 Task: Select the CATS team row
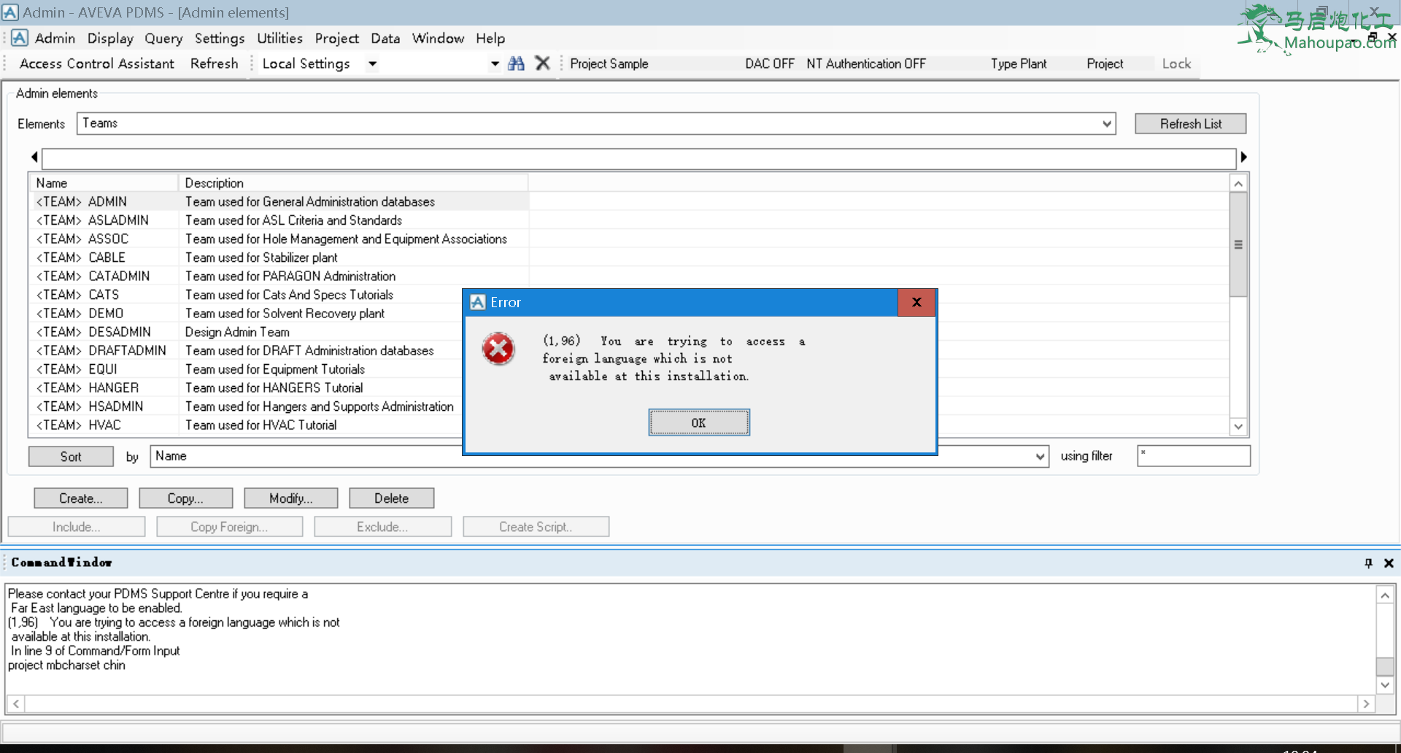click(247, 295)
